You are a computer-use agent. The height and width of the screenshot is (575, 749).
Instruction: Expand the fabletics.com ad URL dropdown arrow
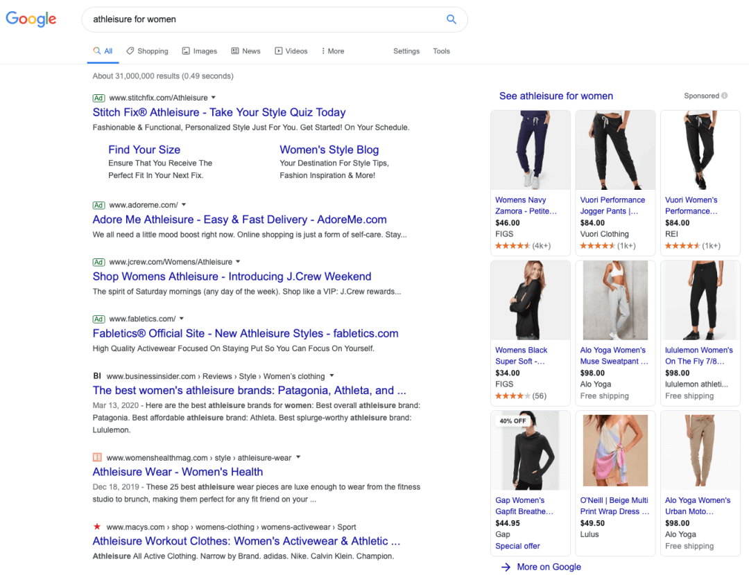182,319
